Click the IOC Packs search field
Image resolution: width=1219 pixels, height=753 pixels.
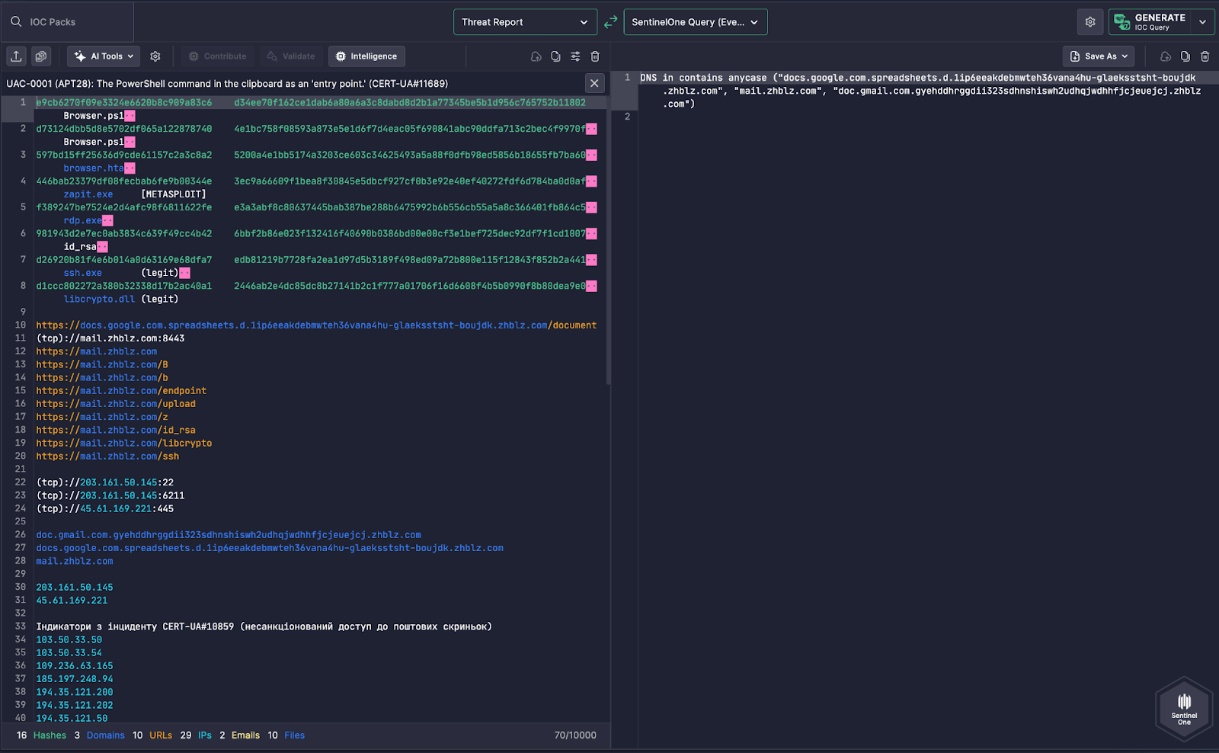tap(67, 22)
